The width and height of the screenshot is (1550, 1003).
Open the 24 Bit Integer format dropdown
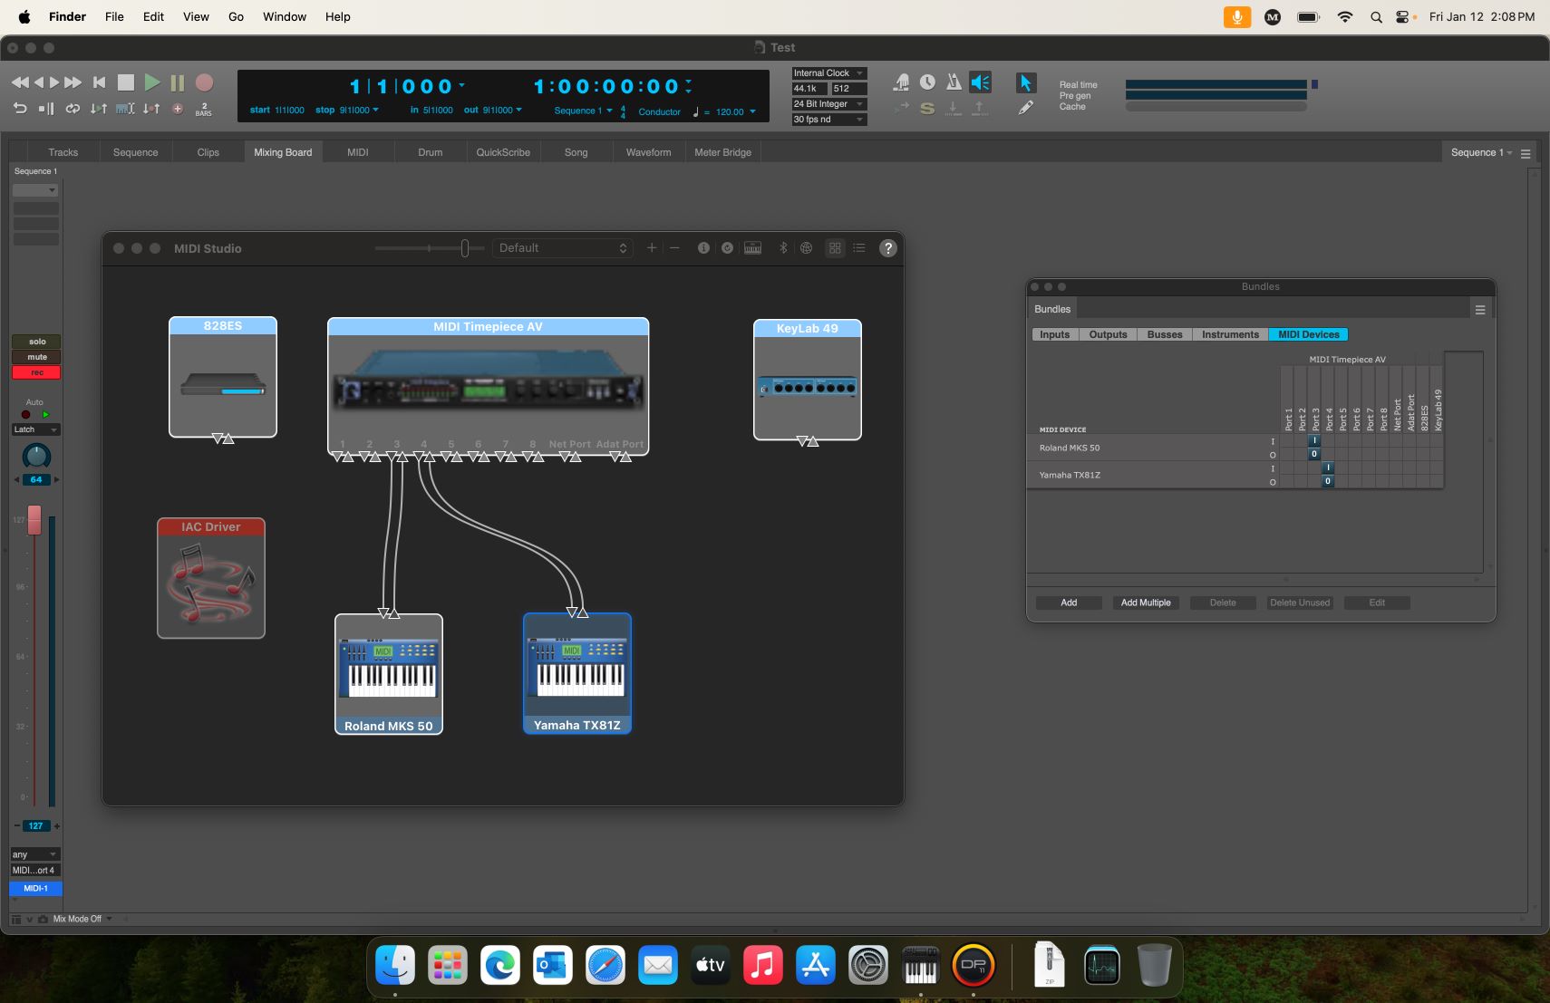pyautogui.click(x=829, y=104)
